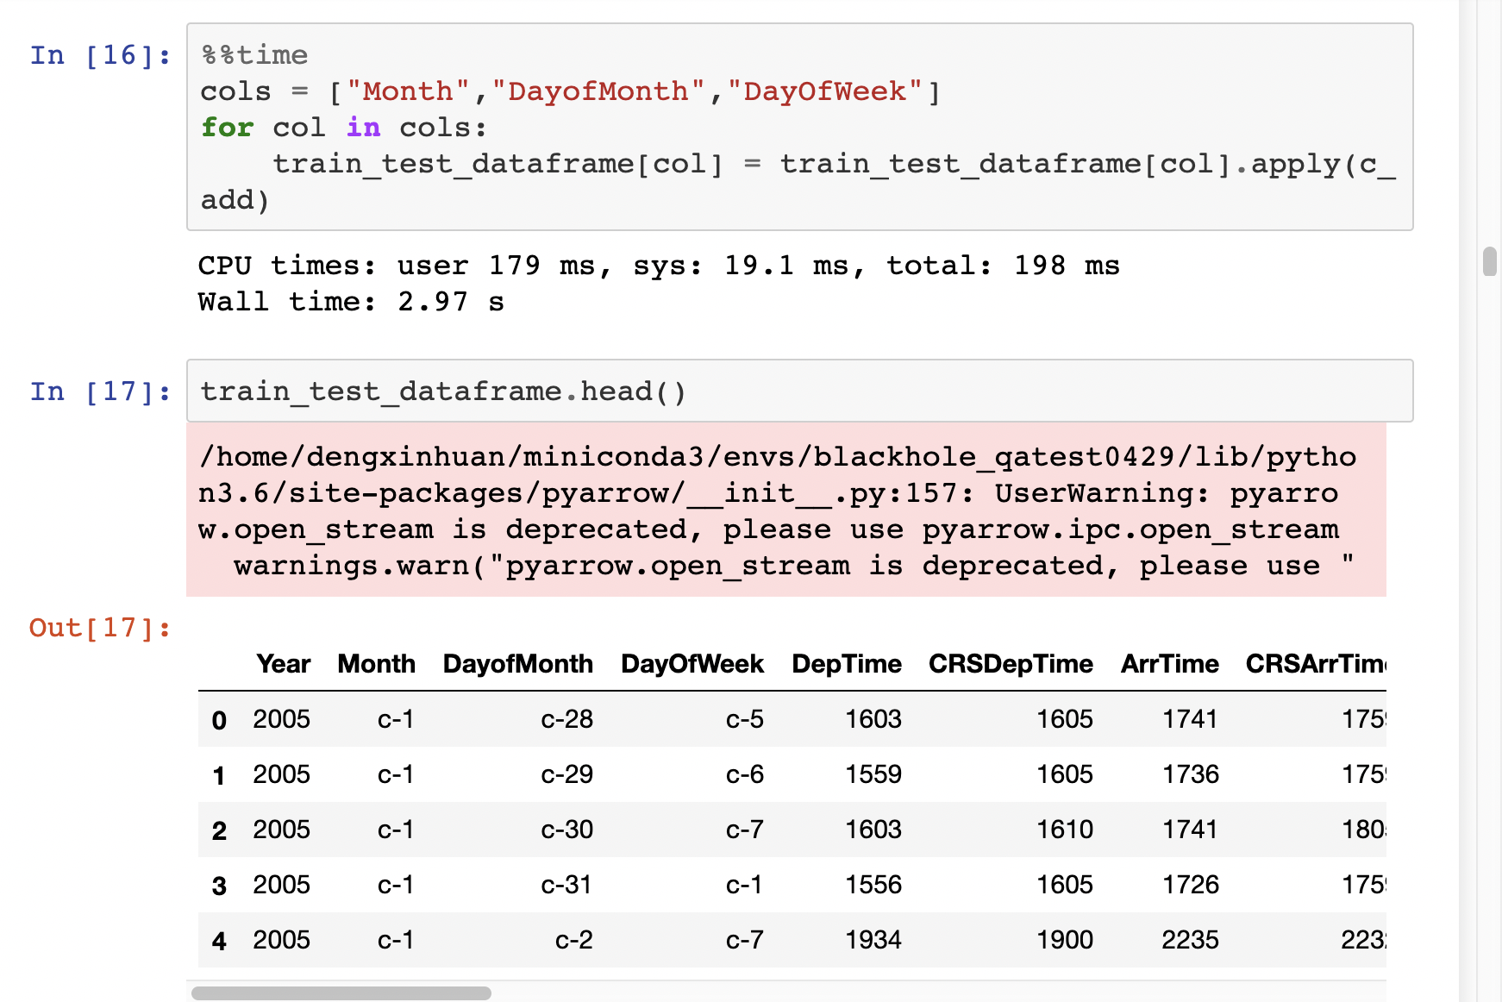Click the horizontal scrollbar below the table
Screen dimensions: 1502x1002
click(341, 993)
